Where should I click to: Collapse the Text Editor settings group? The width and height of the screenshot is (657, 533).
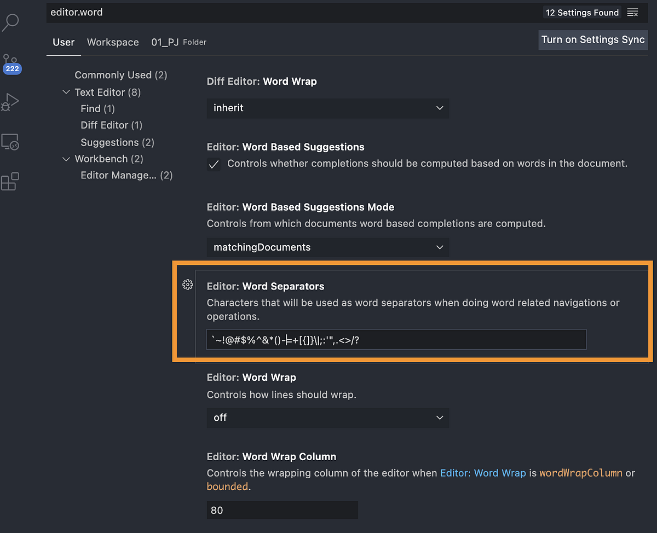pyautogui.click(x=66, y=92)
